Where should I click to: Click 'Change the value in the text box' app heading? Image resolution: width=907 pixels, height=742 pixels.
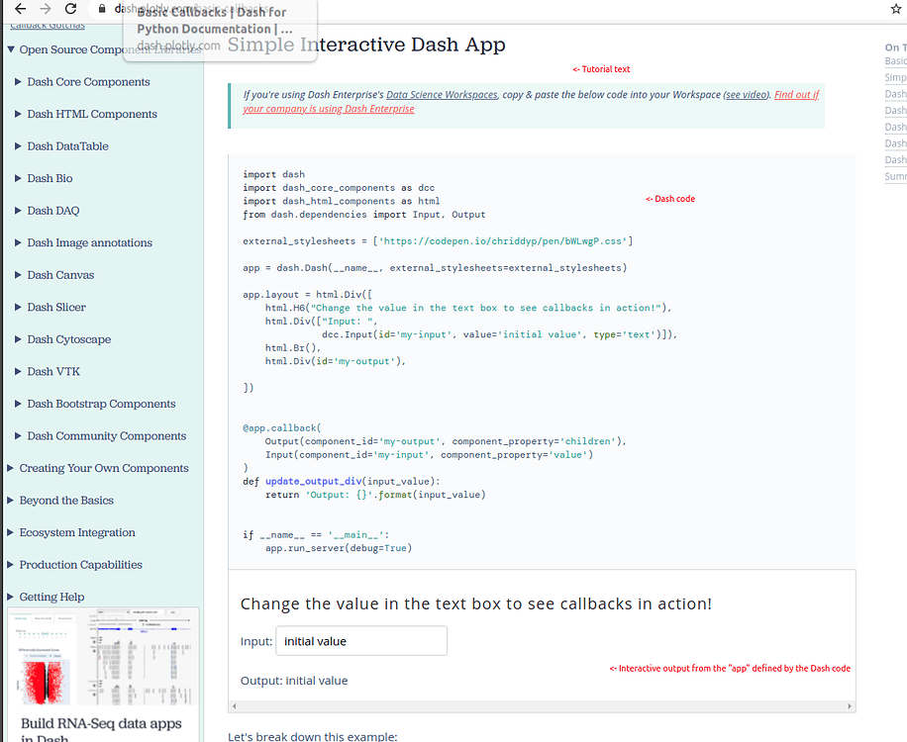pyautogui.click(x=476, y=603)
